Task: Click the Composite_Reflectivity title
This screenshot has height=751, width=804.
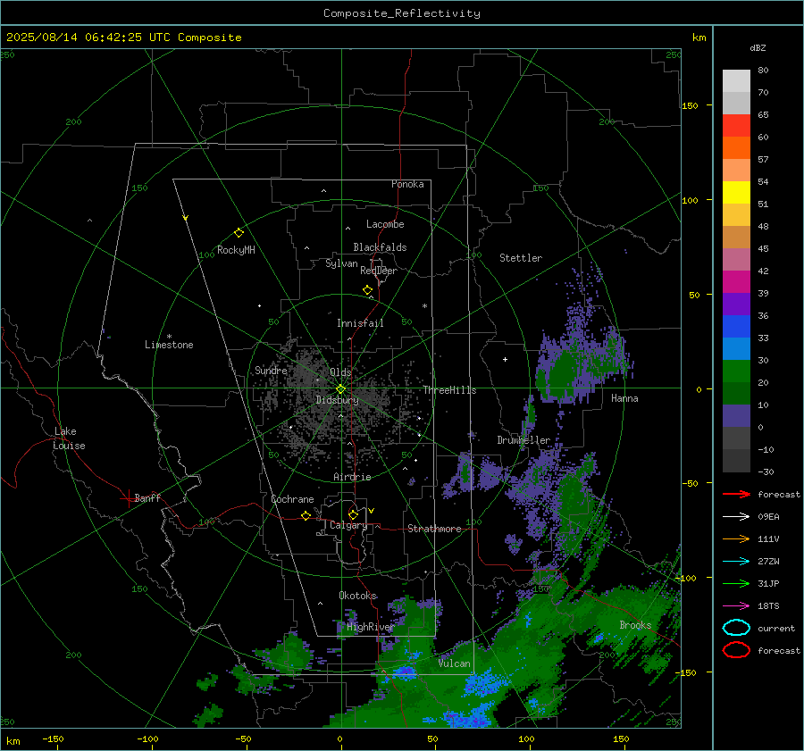Action: point(402,13)
